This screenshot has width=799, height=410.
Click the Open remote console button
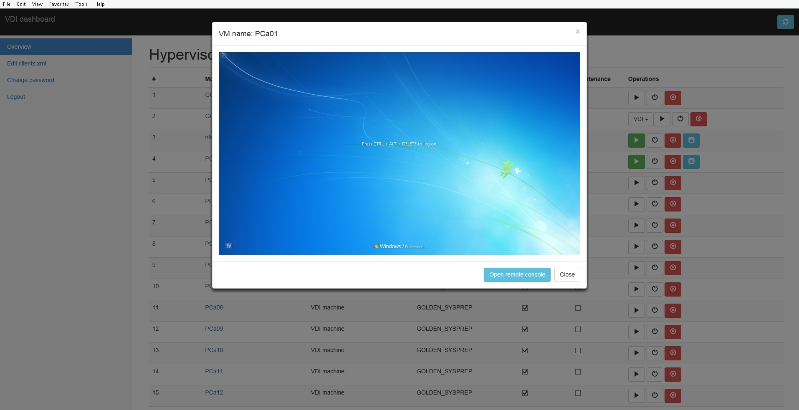pos(517,275)
